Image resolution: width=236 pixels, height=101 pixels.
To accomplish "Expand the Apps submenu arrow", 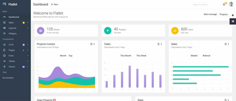I will point(28,23).
